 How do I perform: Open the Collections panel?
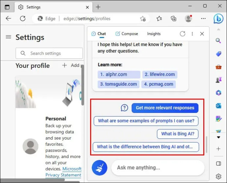tap(173, 18)
